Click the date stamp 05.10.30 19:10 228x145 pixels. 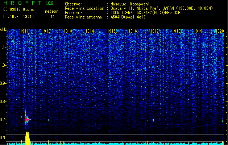pos(18,17)
